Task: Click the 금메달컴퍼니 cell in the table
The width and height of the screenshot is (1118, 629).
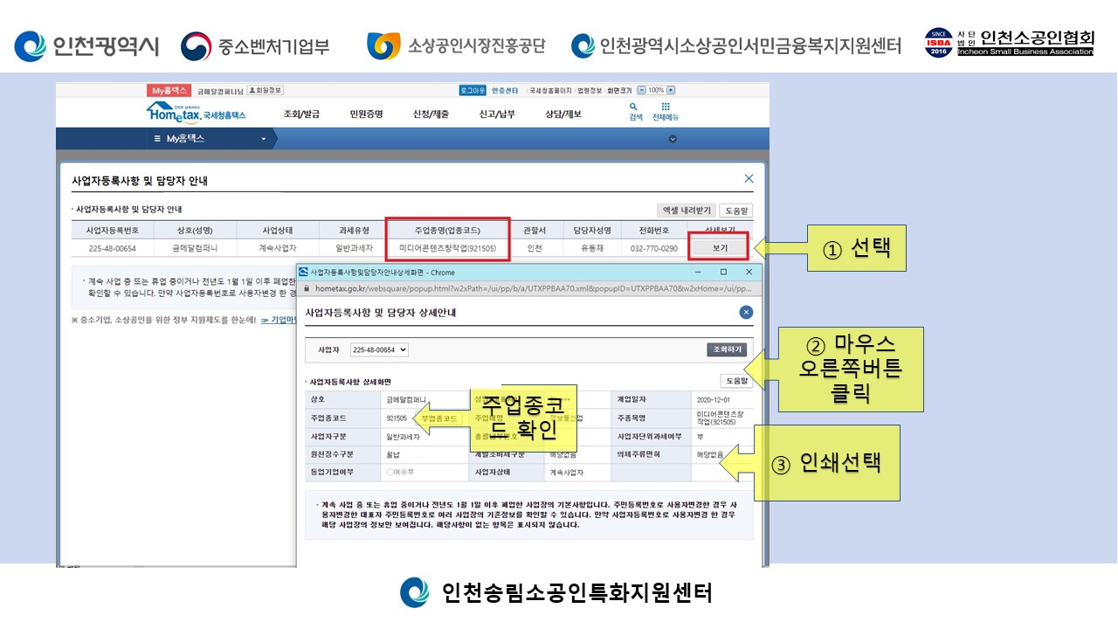Action: click(x=195, y=249)
